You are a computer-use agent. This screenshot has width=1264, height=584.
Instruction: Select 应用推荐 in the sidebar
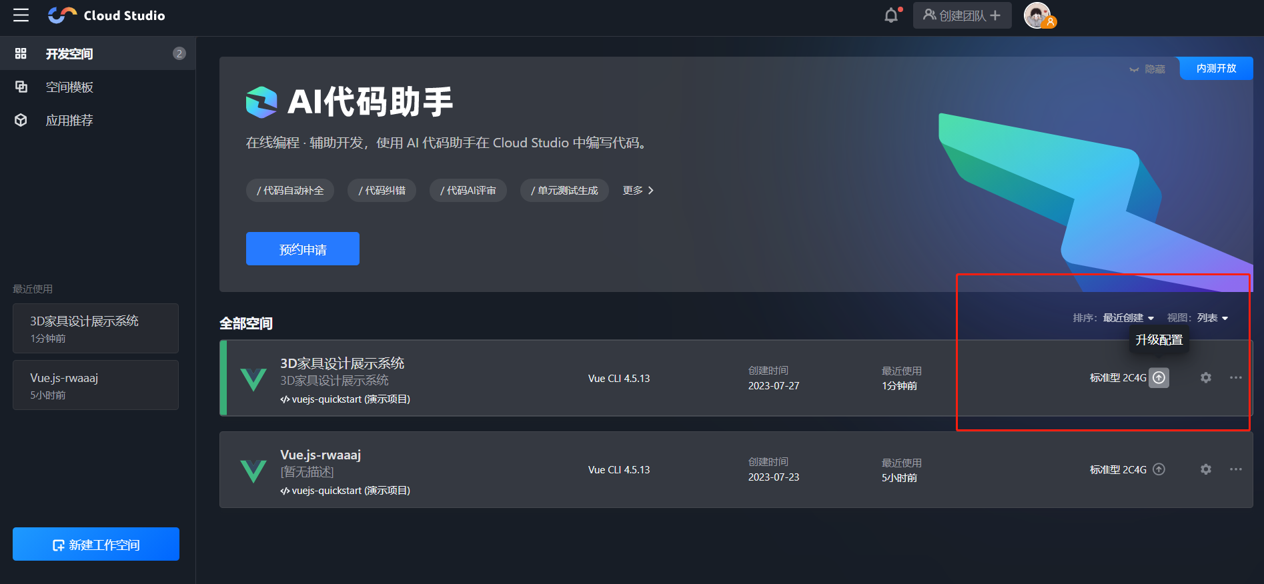click(x=69, y=121)
